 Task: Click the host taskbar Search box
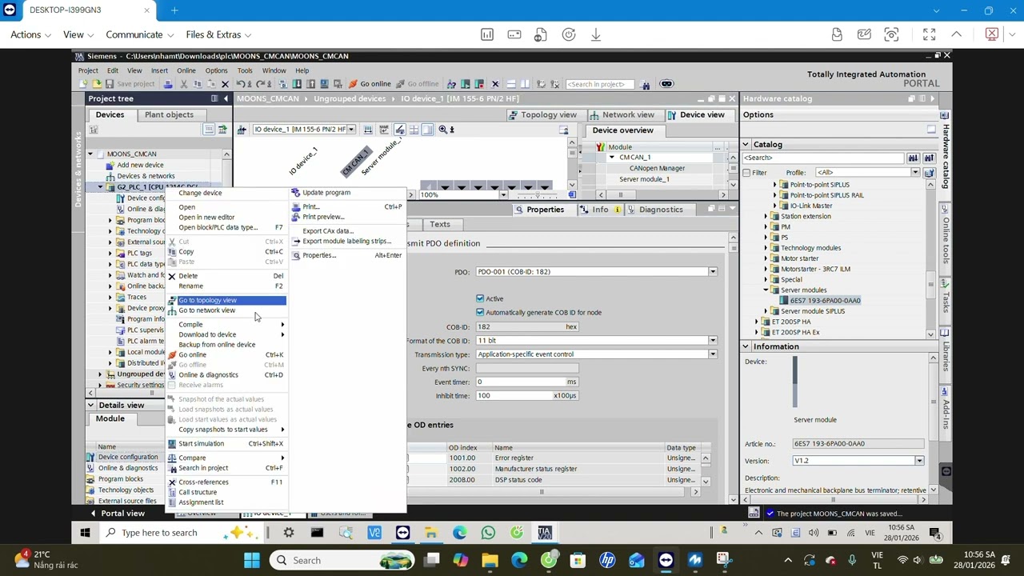point(342,560)
